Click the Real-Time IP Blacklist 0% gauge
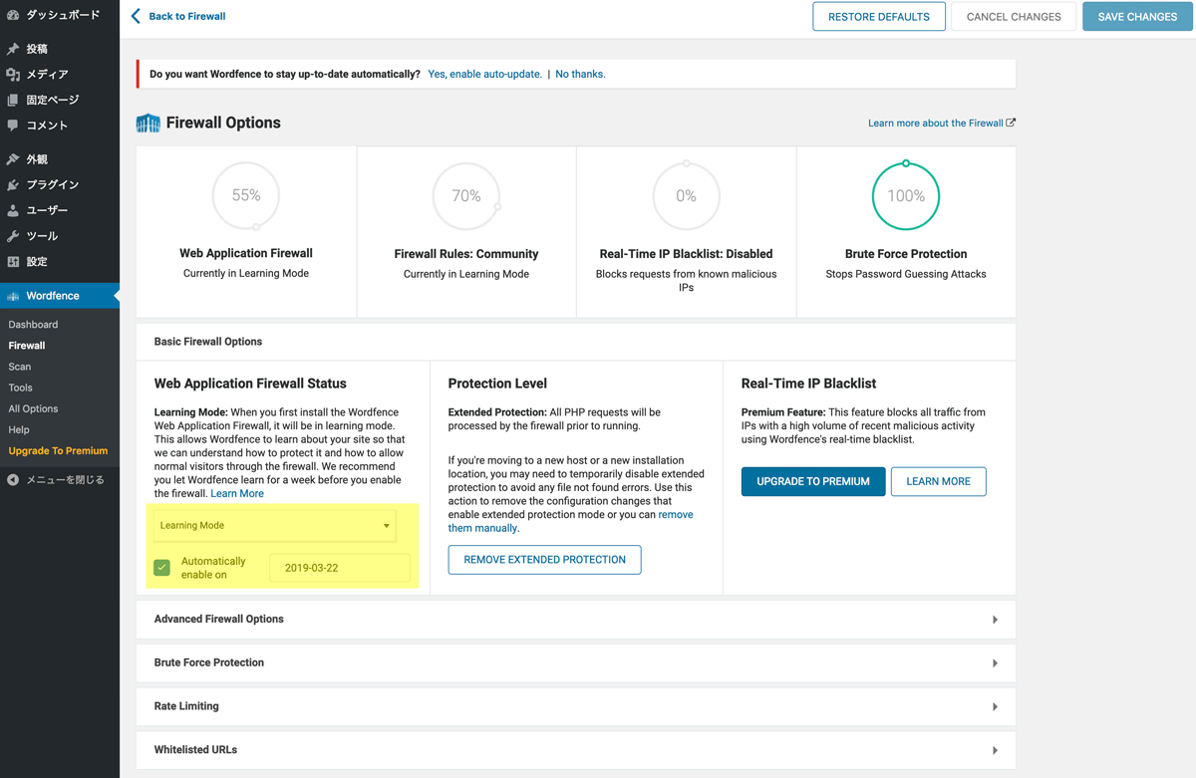This screenshot has width=1196, height=778. point(687,196)
